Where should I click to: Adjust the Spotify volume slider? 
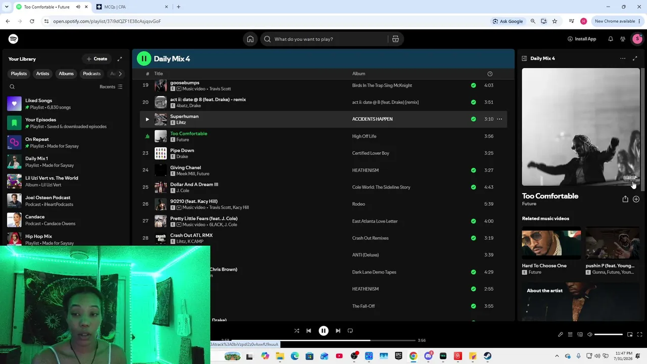[609, 334]
